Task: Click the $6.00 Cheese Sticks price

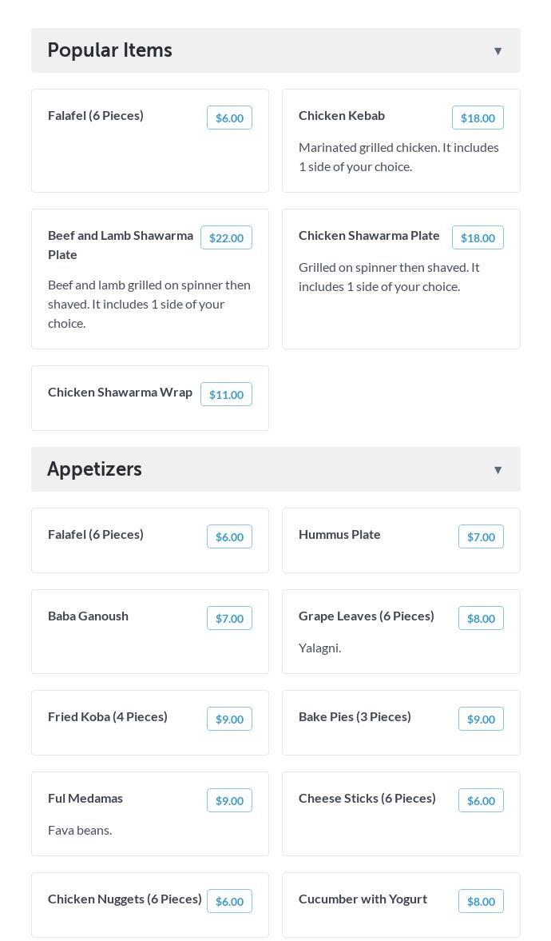Action: (x=481, y=800)
